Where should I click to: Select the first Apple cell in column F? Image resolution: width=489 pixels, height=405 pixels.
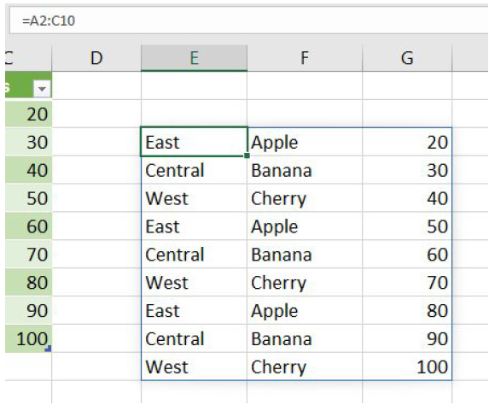tap(305, 142)
